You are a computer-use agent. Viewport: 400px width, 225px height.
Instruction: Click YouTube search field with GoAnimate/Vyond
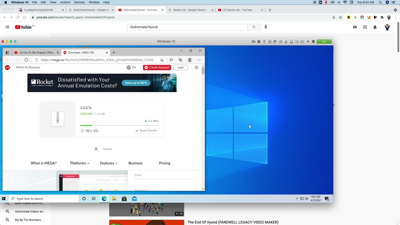[187, 27]
